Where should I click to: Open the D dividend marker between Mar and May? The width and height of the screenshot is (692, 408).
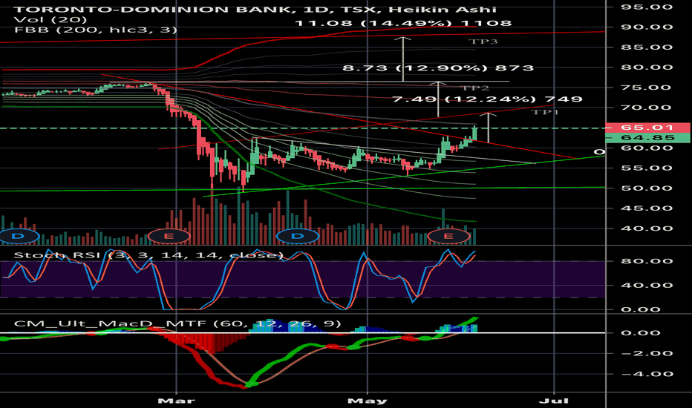pyautogui.click(x=298, y=237)
